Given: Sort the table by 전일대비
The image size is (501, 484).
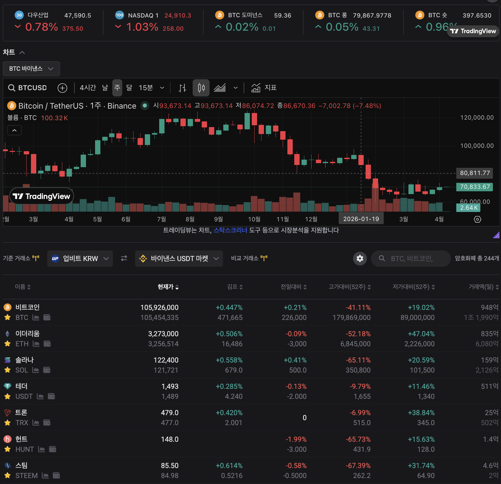Looking at the screenshot, I should 294,287.
